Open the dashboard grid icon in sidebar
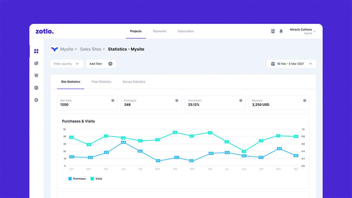Screen dimensions: 352x198 (x=36, y=51)
